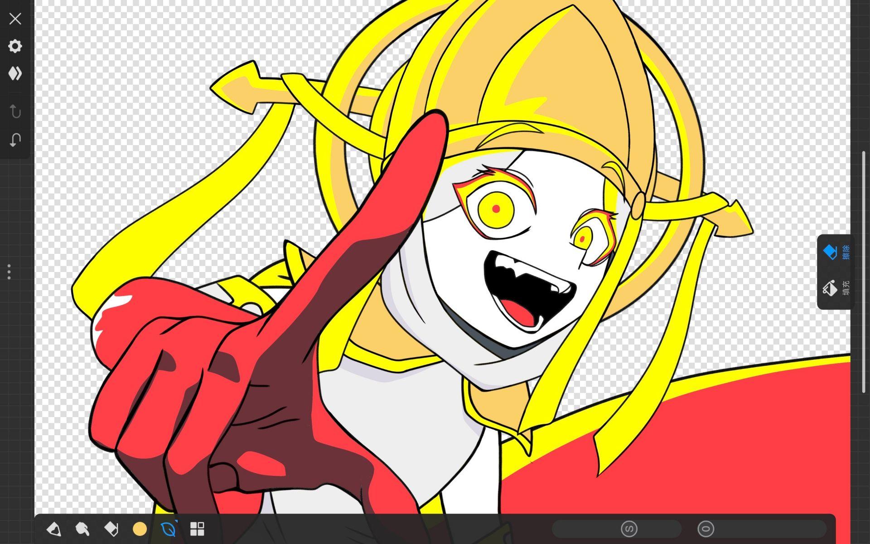Screen dimensions: 870x544
Task: Open the four-square grid panel icon
Action: coord(197,529)
